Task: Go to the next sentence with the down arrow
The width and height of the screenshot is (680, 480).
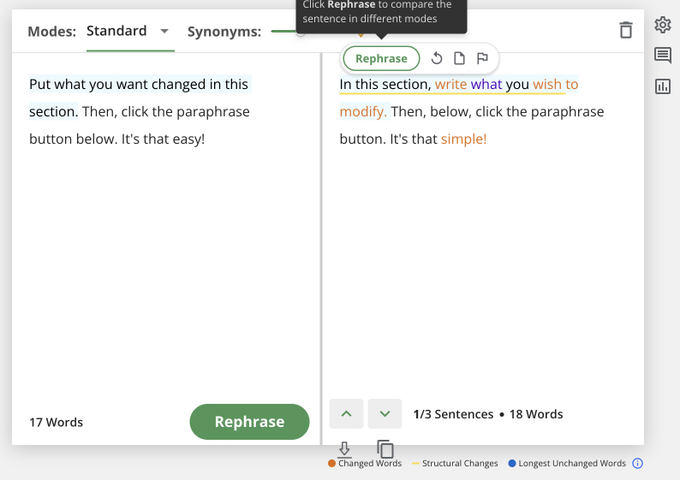Action: pos(385,414)
